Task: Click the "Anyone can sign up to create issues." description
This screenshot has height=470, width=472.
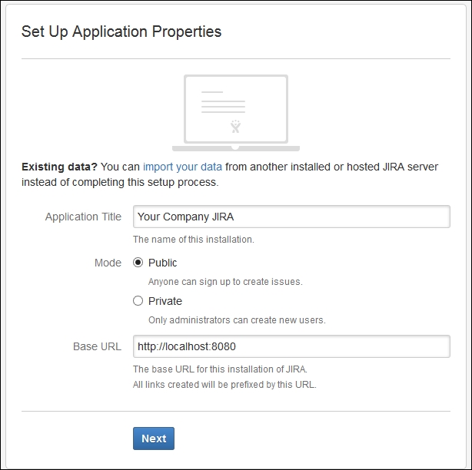Action: [225, 282]
